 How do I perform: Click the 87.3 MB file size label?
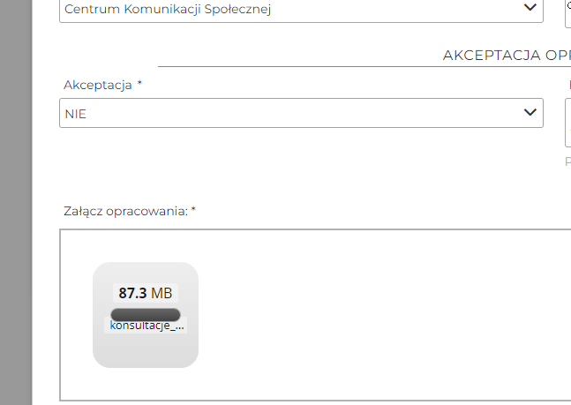pos(146,293)
